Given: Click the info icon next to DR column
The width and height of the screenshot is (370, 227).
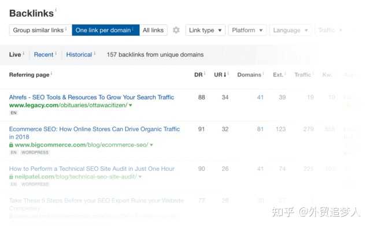Looking at the screenshot, I should [x=205, y=73].
